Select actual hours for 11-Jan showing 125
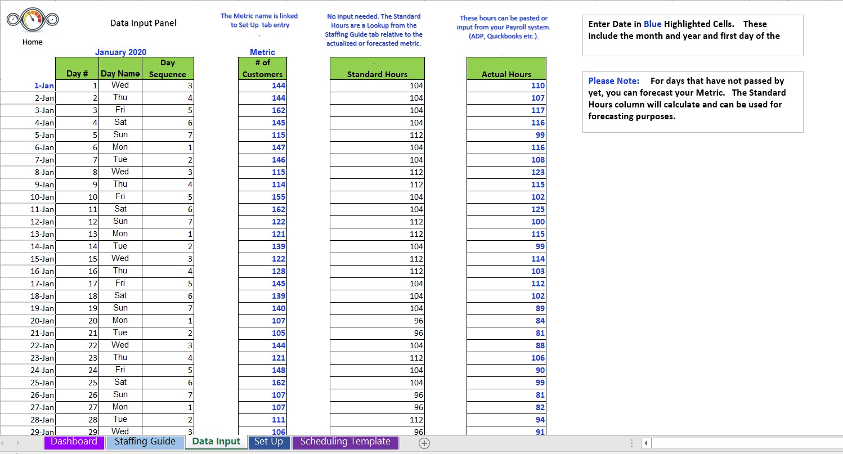This screenshot has width=843, height=454. coord(506,209)
